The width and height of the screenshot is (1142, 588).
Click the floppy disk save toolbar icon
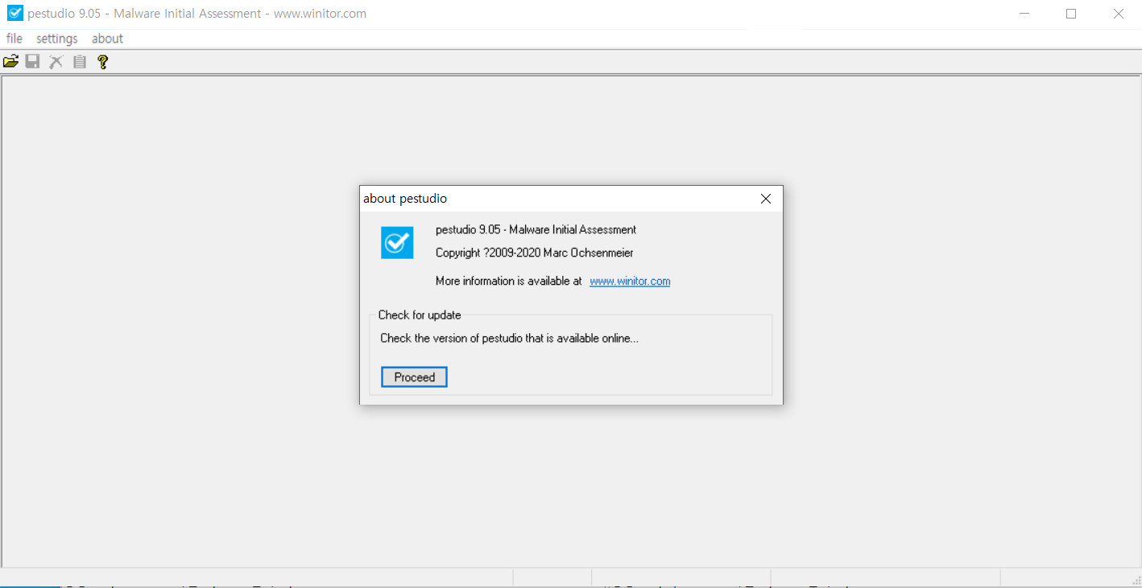tap(32, 61)
